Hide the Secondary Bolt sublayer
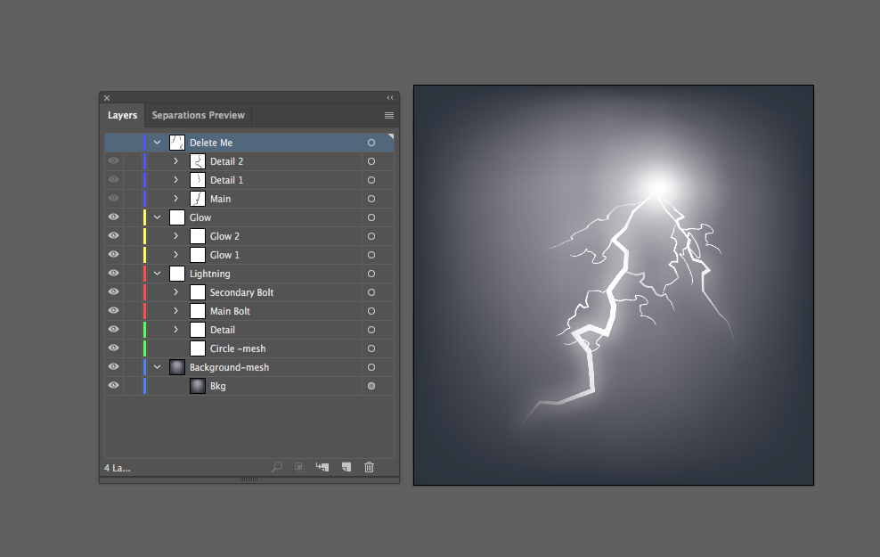This screenshot has height=557, width=880. point(113,292)
